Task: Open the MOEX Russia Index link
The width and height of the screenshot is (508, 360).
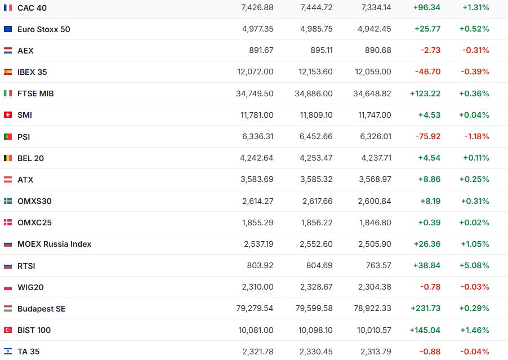Action: click(x=54, y=244)
